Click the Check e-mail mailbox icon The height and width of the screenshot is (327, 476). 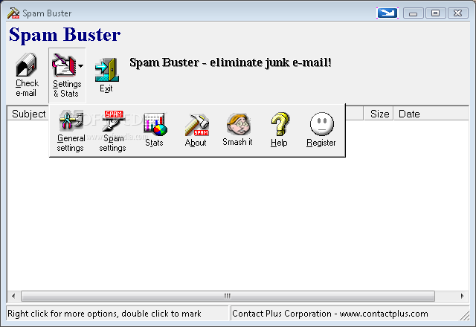click(x=27, y=65)
